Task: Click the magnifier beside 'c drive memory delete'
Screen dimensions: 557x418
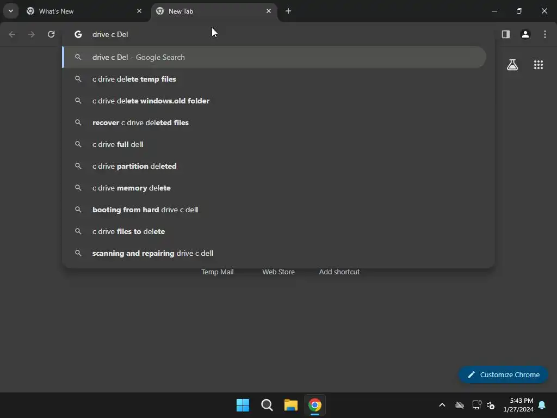Action: coord(78,188)
